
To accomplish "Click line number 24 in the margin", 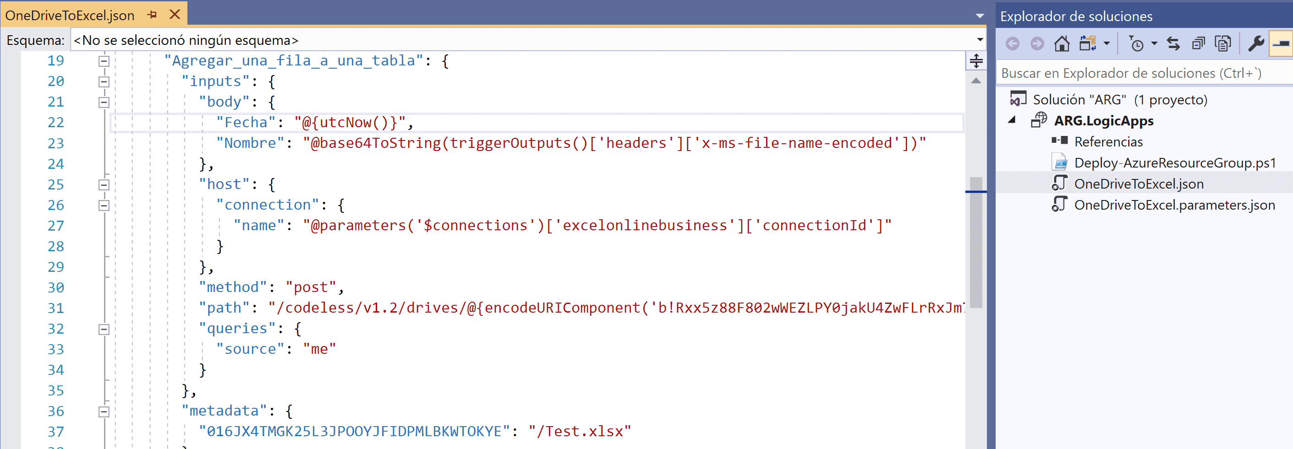I will (x=56, y=164).
